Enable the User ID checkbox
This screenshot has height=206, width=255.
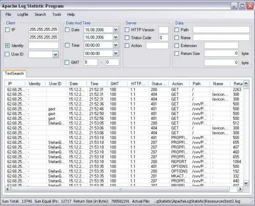tap(7, 54)
